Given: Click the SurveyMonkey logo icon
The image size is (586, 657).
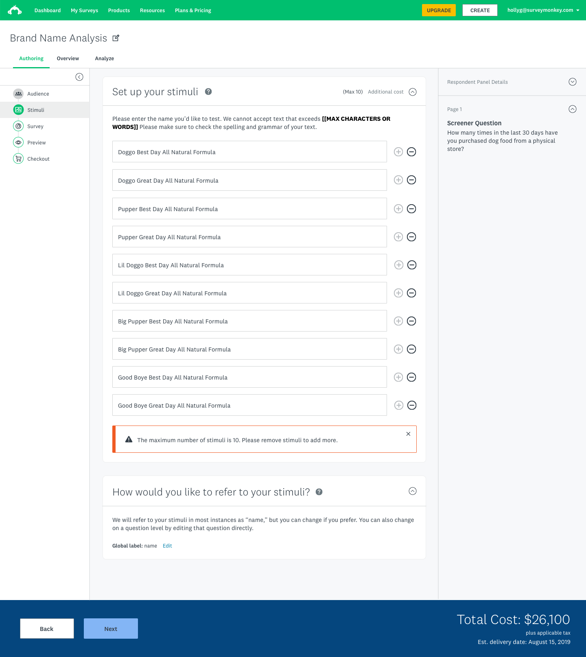Looking at the screenshot, I should 15,10.
